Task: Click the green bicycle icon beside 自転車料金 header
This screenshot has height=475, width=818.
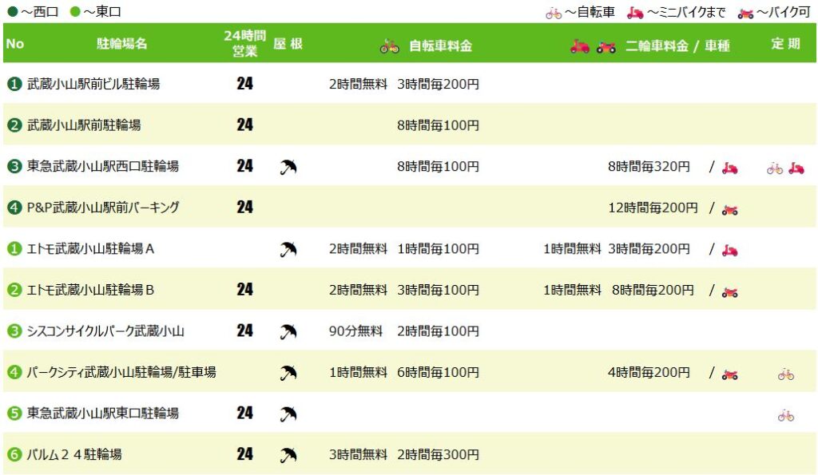Action: [x=389, y=46]
